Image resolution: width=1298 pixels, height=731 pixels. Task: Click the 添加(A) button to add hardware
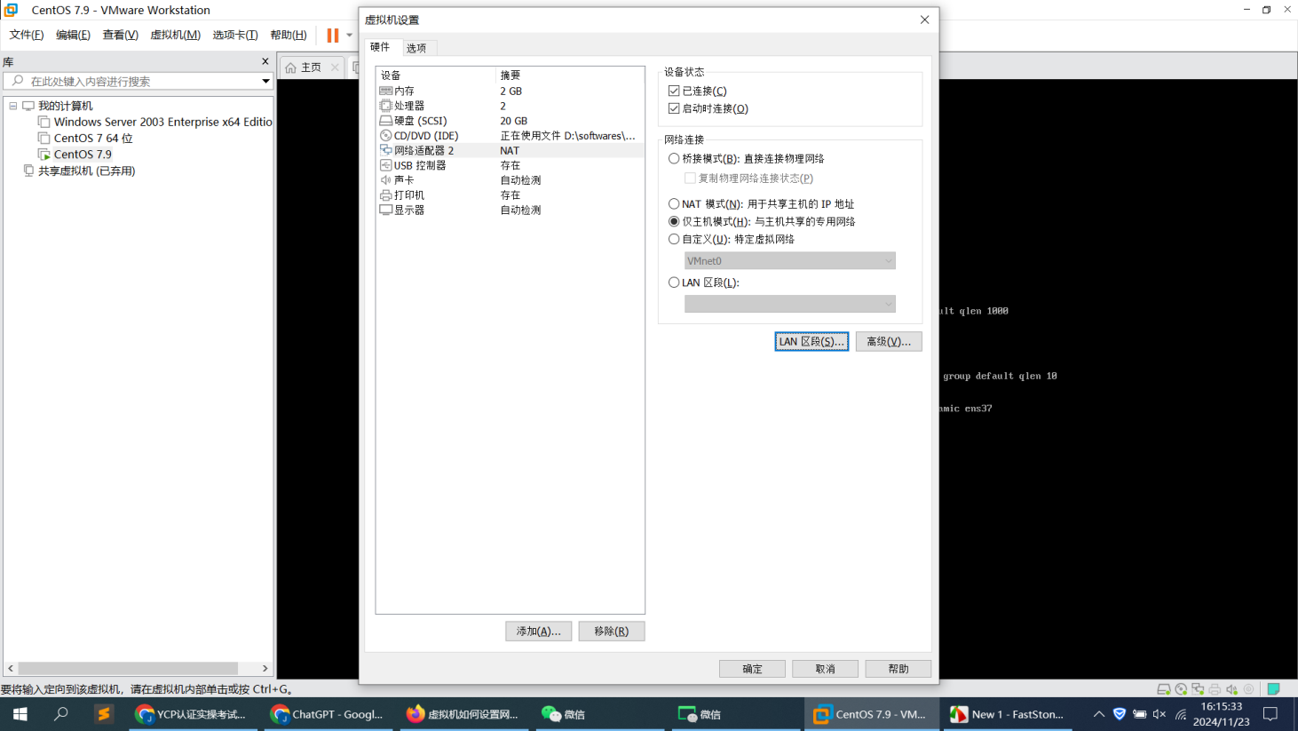538,631
